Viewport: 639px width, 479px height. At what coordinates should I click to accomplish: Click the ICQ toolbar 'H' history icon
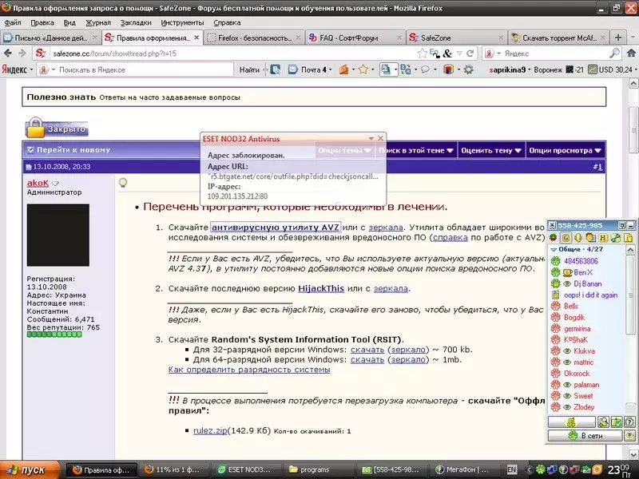[603, 238]
